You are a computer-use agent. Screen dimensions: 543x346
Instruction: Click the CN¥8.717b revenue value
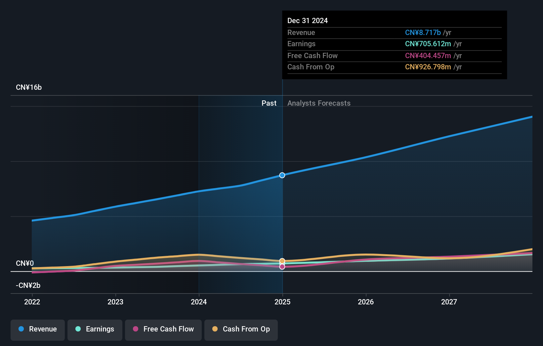point(423,33)
